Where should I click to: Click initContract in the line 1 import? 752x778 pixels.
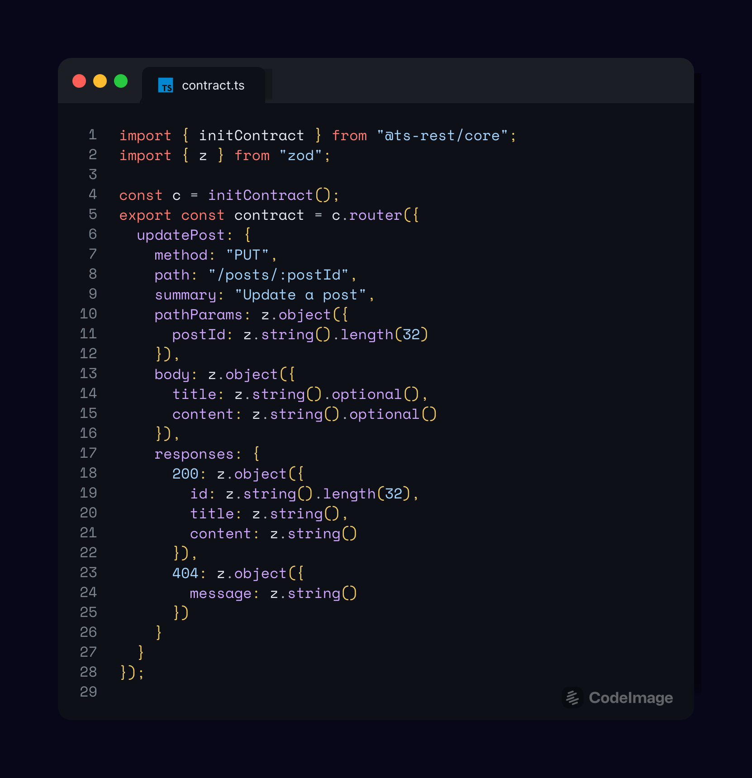[252, 136]
